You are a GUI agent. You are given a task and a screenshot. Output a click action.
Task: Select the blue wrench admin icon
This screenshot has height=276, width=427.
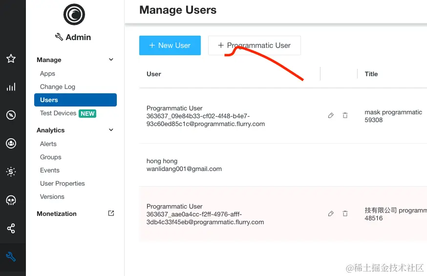(x=11, y=256)
